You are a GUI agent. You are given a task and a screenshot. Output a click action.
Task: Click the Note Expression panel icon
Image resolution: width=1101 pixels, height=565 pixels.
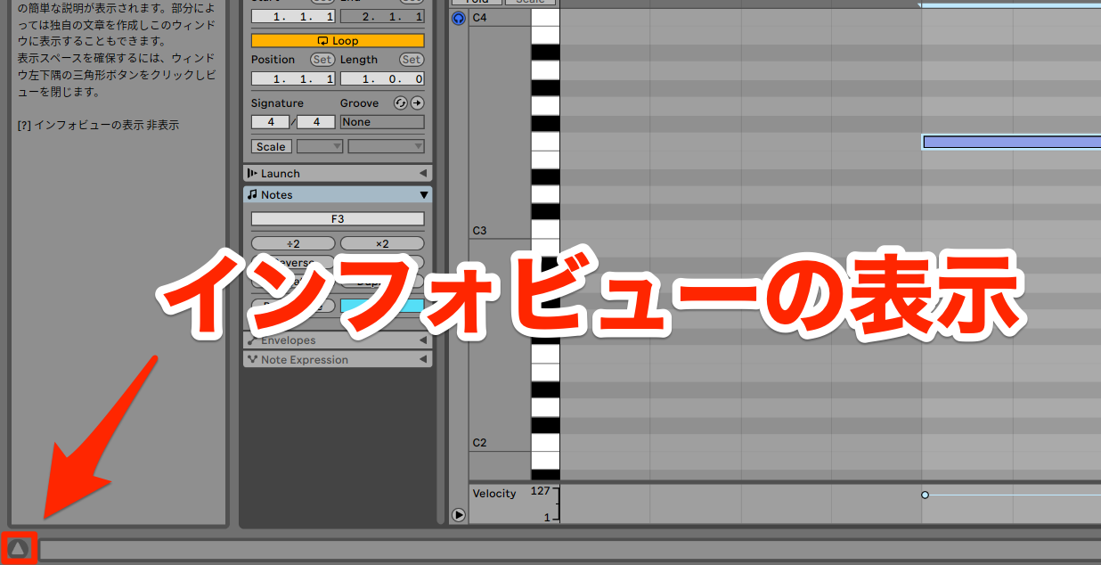pyautogui.click(x=252, y=360)
